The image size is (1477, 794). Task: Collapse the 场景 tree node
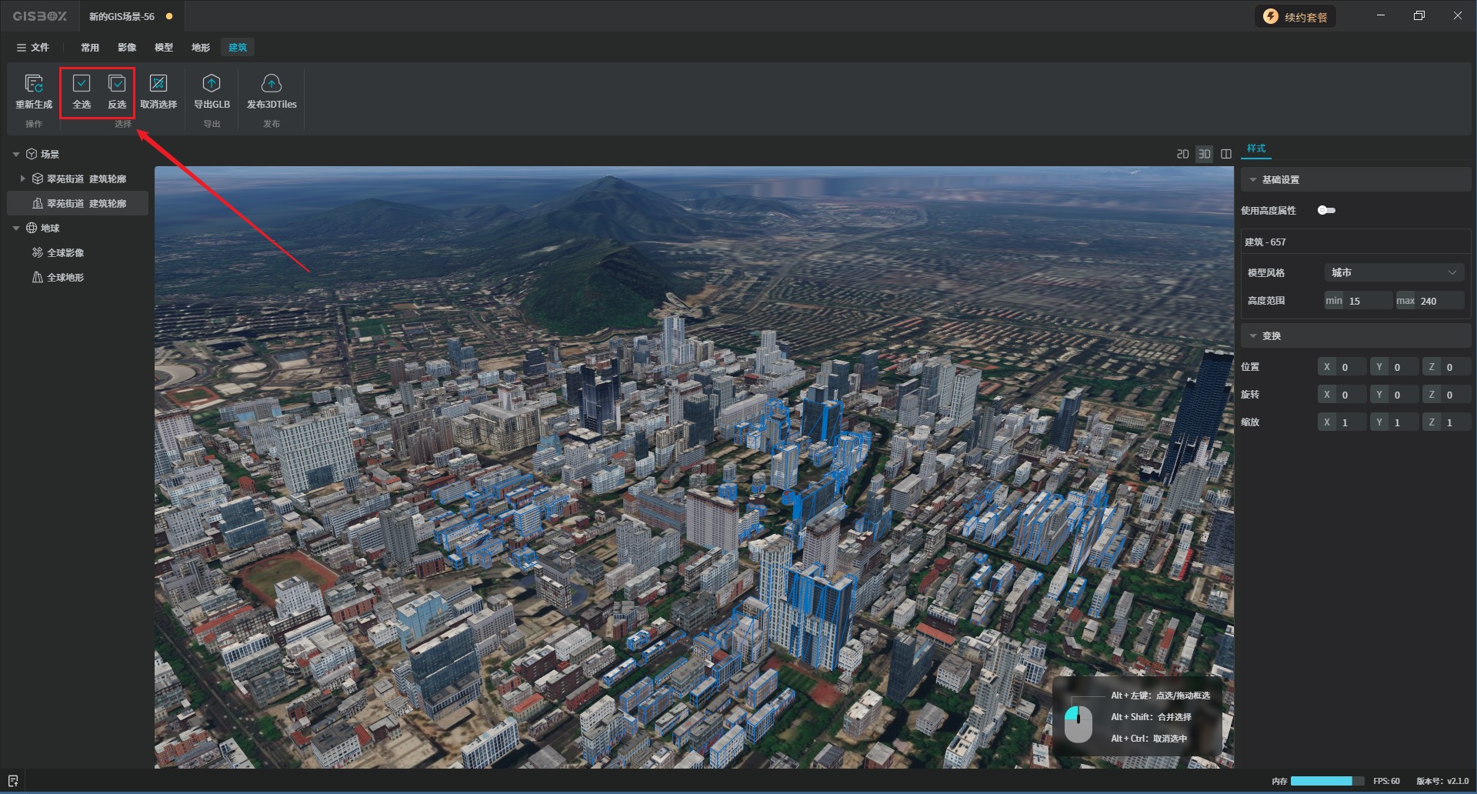tap(16, 155)
